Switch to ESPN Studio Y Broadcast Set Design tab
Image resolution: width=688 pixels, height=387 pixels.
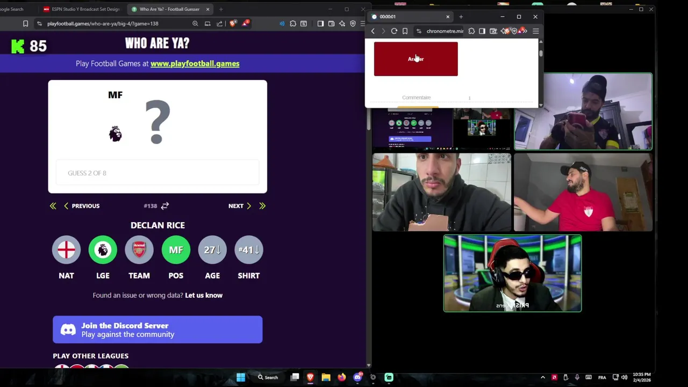pos(82,9)
